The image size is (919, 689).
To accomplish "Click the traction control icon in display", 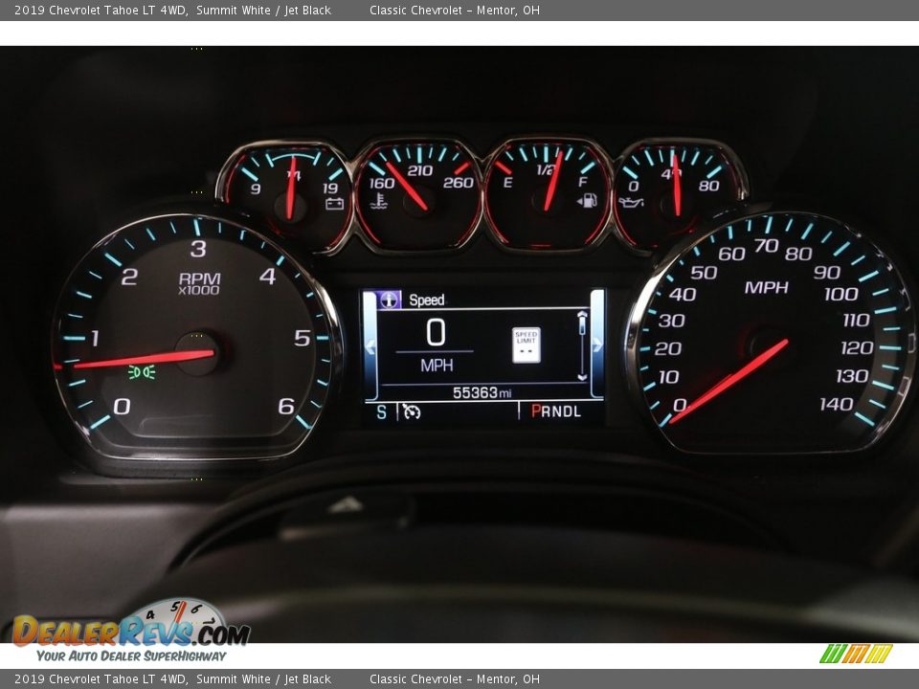I will (412, 411).
